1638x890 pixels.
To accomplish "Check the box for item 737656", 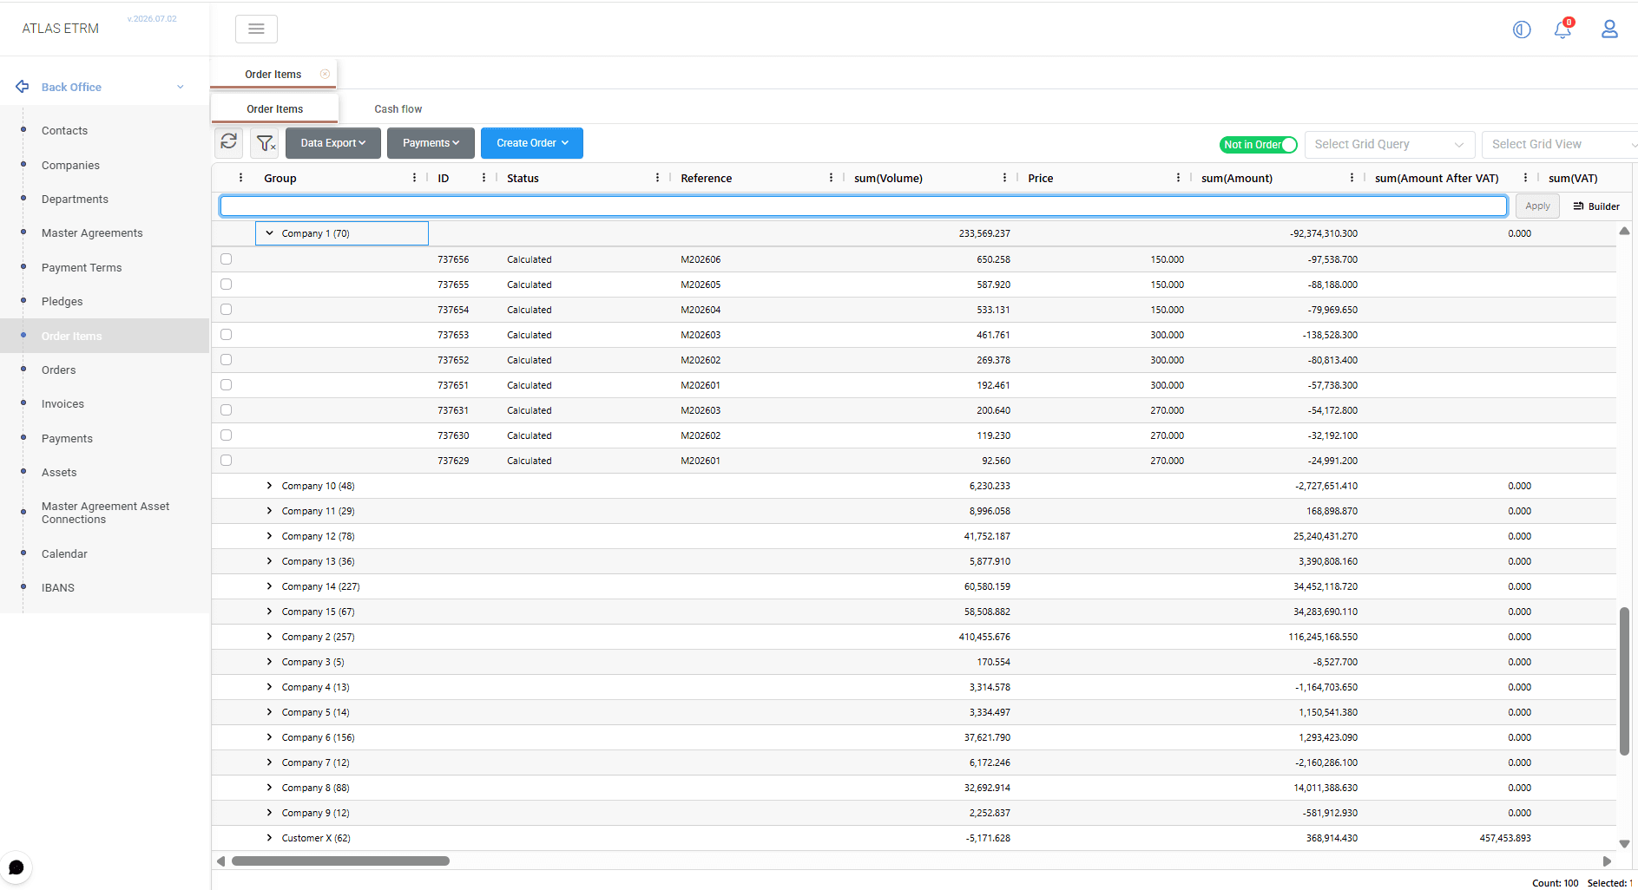I will (226, 258).
